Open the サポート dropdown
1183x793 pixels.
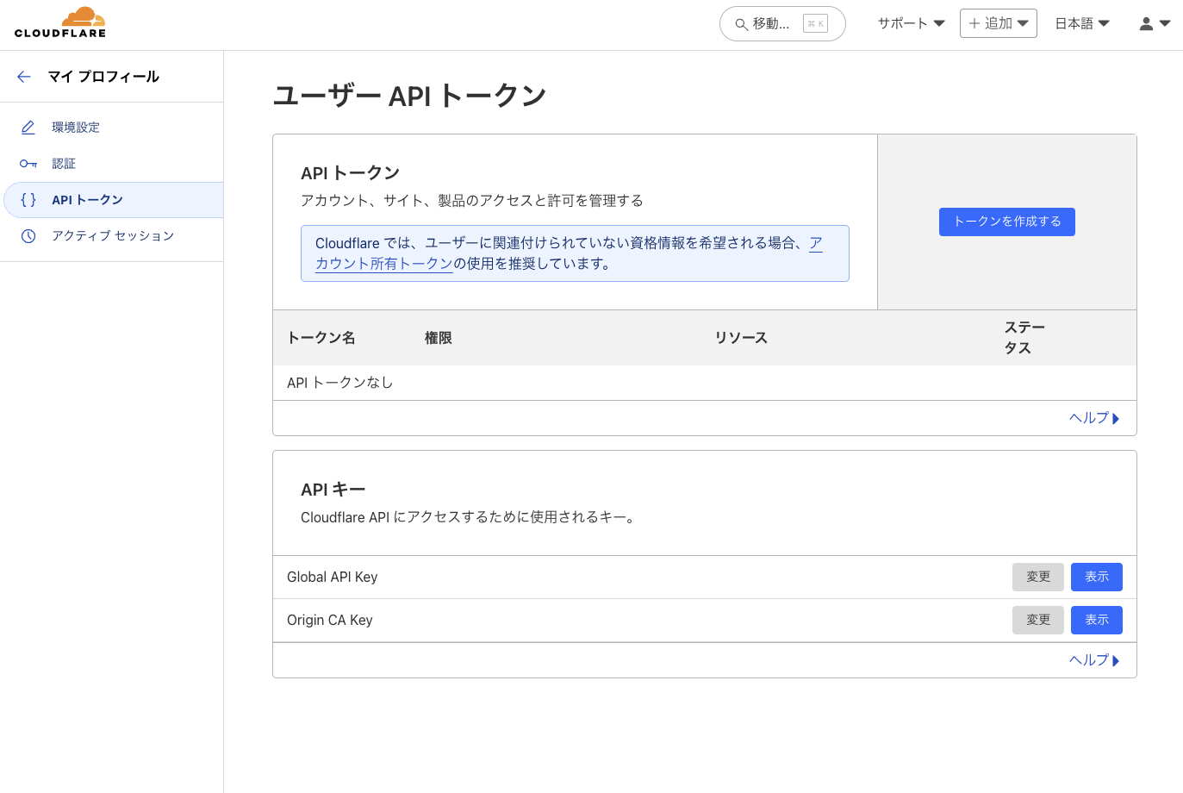tap(908, 23)
